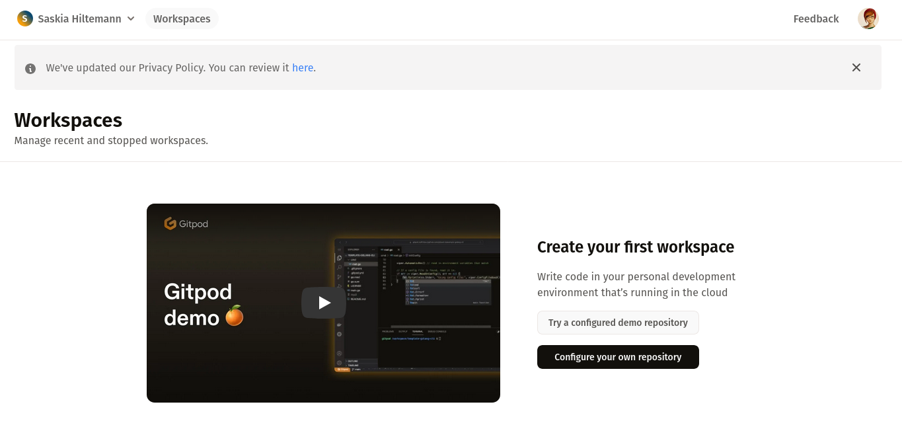Open the user profile avatar menu
This screenshot has height=433, width=902.
(x=868, y=19)
